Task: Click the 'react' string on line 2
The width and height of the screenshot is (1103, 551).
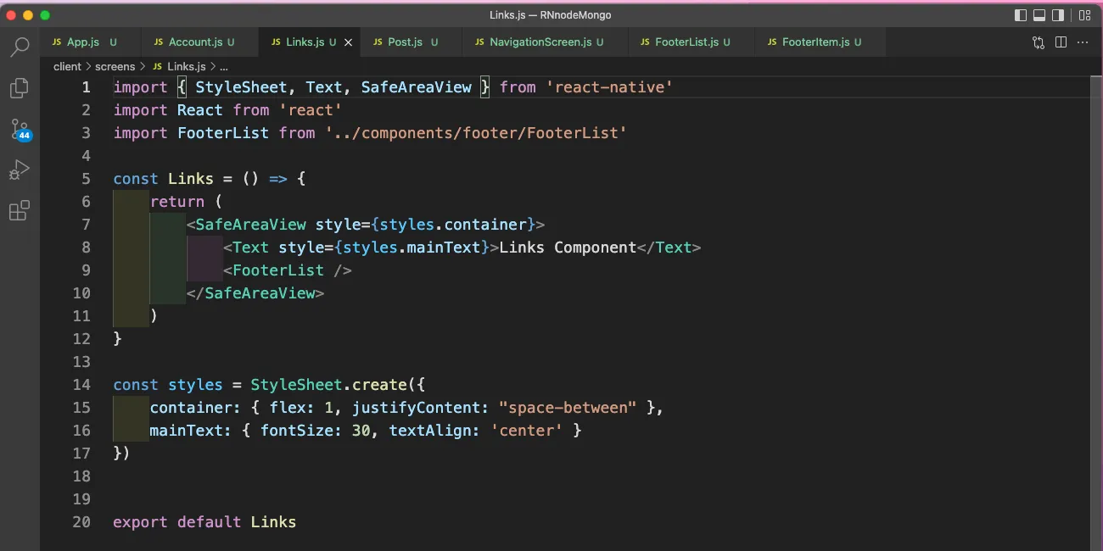Action: [311, 110]
